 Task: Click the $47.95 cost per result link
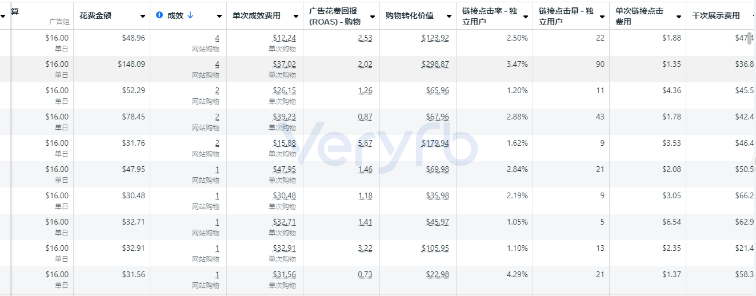point(284,170)
